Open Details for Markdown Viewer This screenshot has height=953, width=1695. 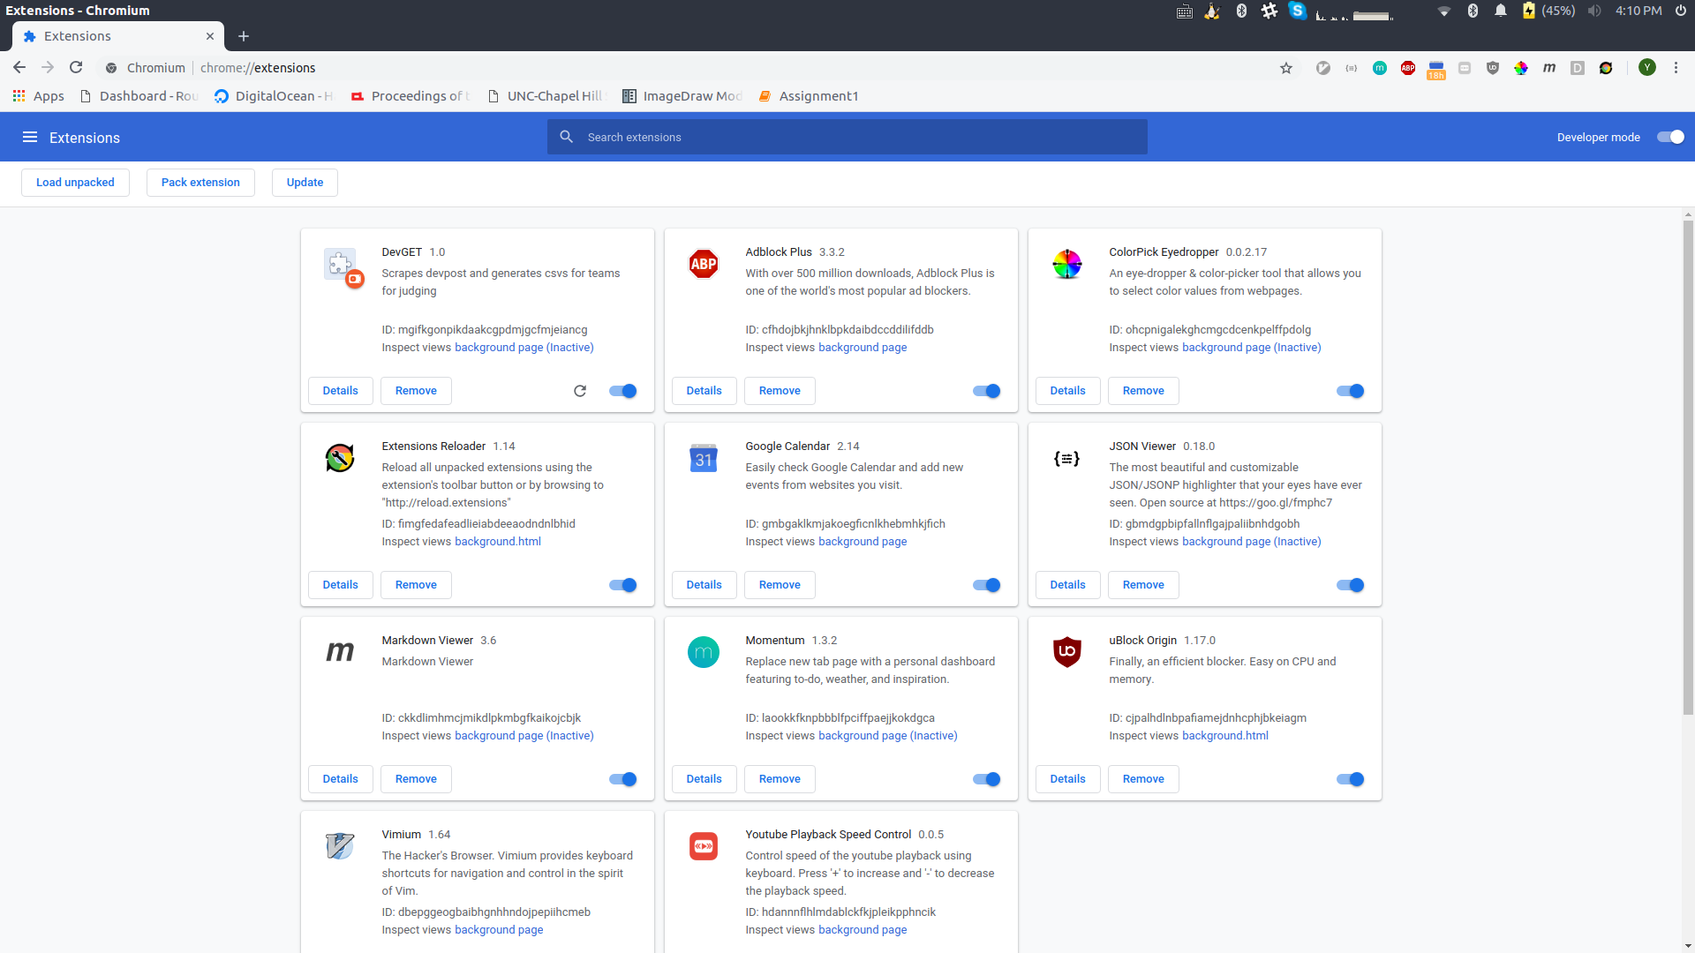point(340,779)
